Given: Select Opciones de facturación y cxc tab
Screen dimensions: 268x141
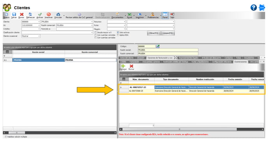Looking at the screenshot, I should (160, 58).
